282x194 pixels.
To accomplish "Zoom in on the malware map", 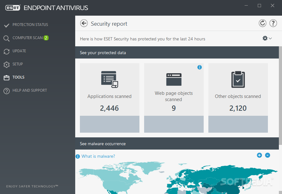I will click(x=259, y=155).
